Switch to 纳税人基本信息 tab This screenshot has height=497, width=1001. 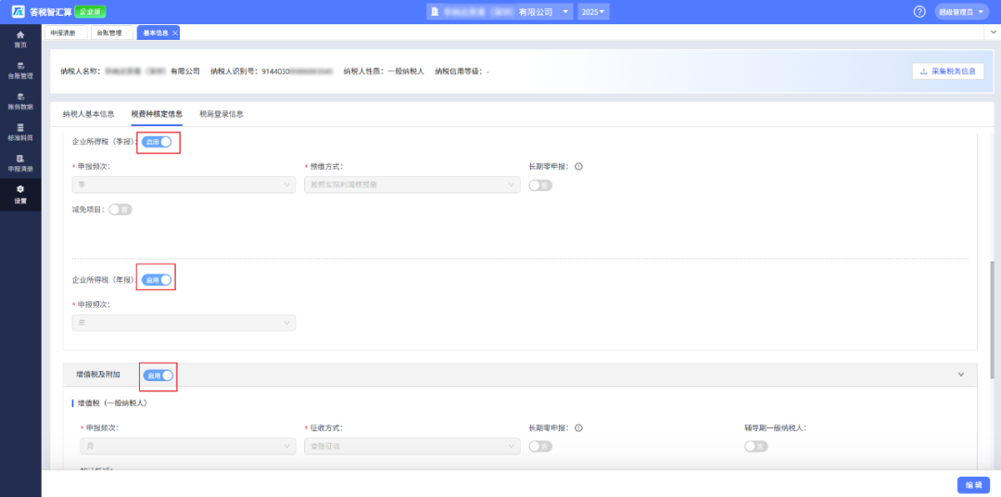[89, 114]
